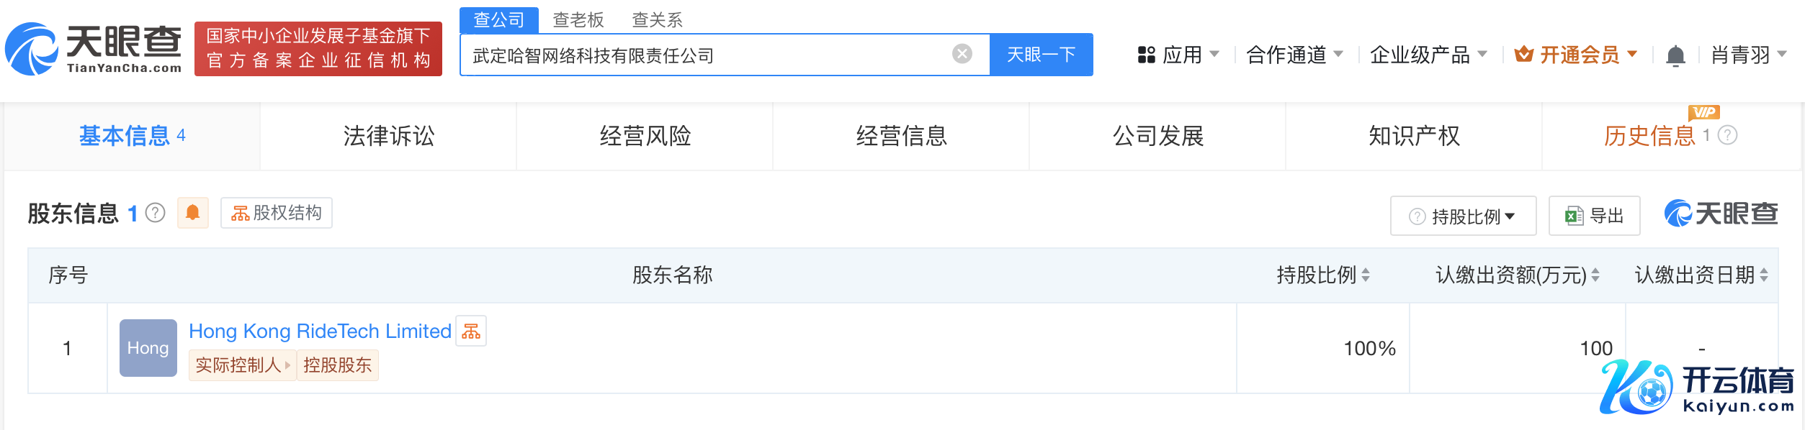1805x430 pixels.
Task: Sort by 持股比例 column arrows
Action: point(1366,275)
